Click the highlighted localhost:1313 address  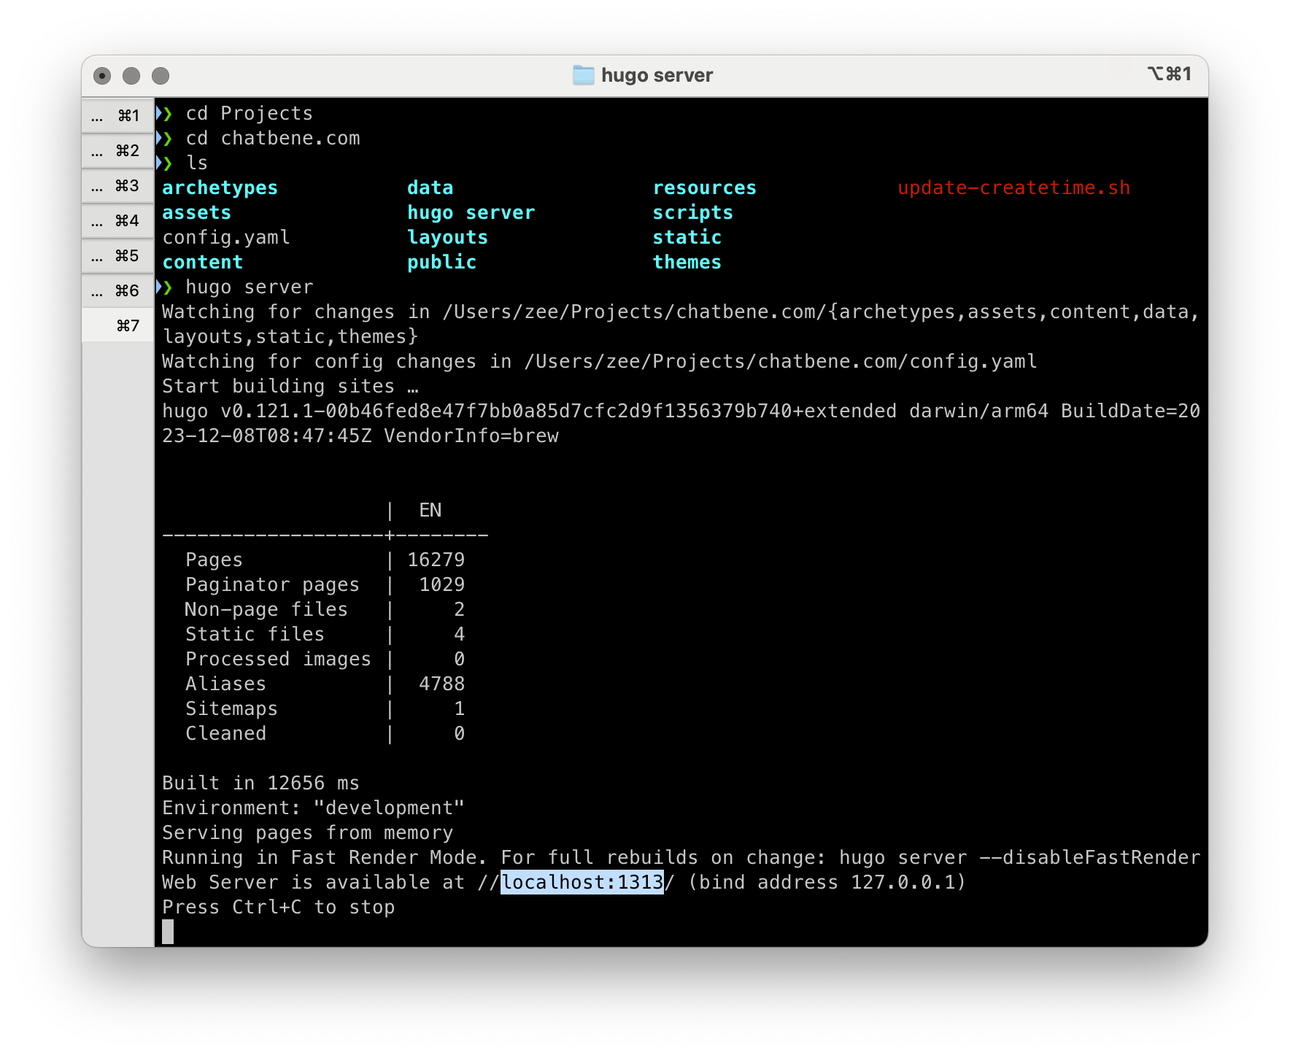[582, 882]
